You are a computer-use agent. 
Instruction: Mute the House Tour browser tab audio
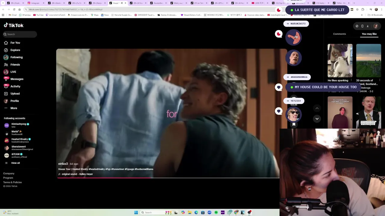(122, 3)
